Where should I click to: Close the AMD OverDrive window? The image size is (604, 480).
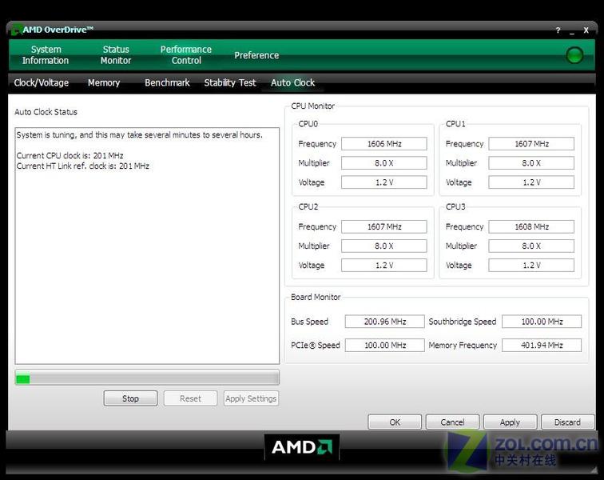[x=586, y=30]
